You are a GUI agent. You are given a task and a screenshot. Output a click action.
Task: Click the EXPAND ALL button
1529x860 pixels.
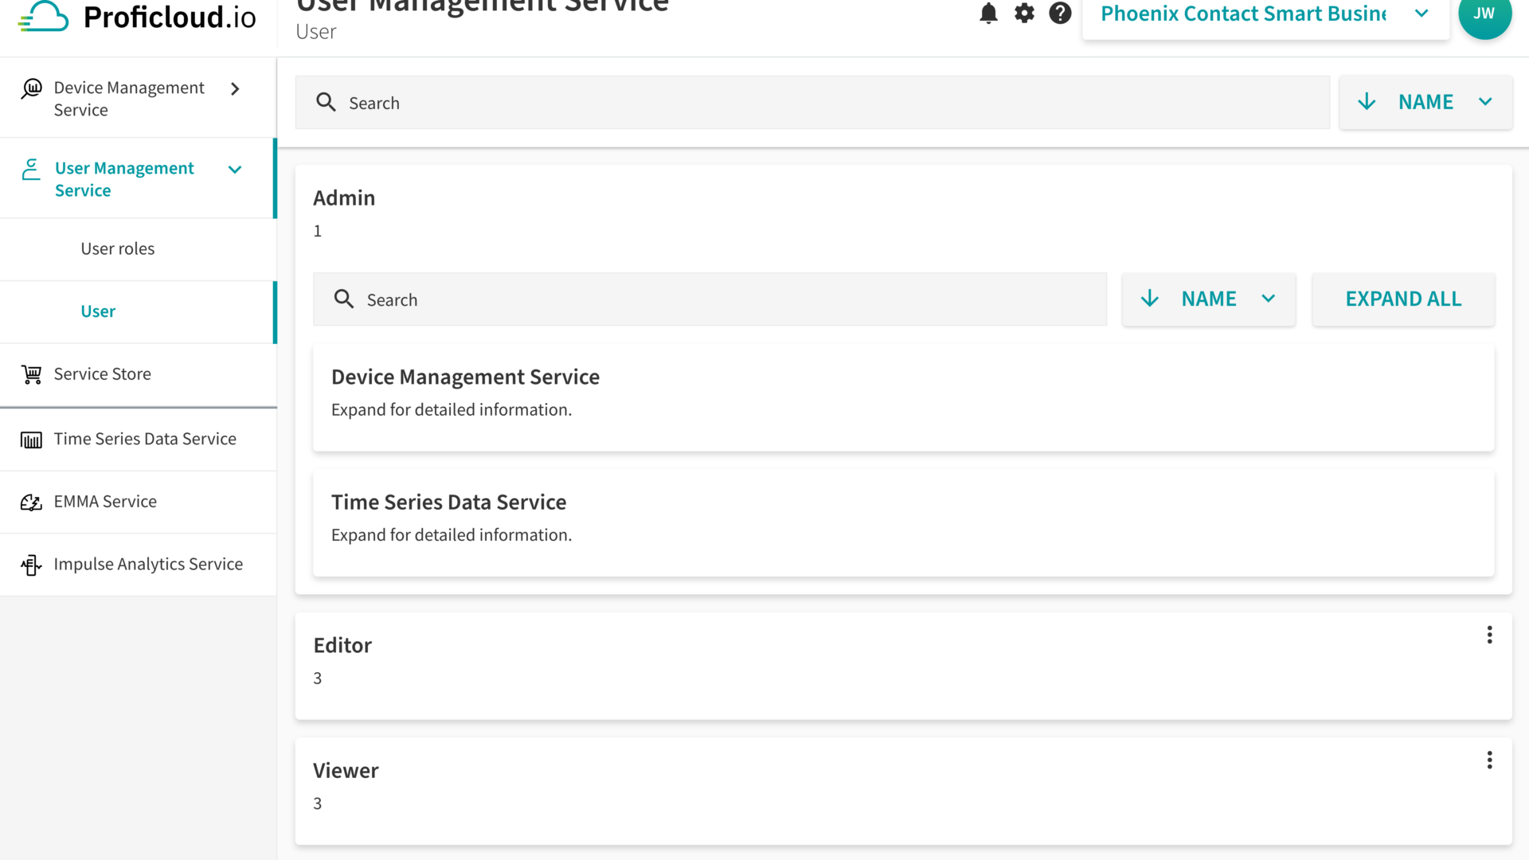(1403, 299)
